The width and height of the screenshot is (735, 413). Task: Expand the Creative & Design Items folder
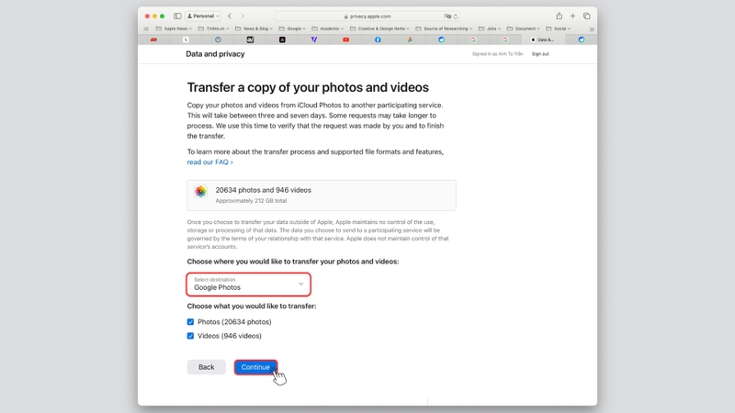[x=379, y=28]
